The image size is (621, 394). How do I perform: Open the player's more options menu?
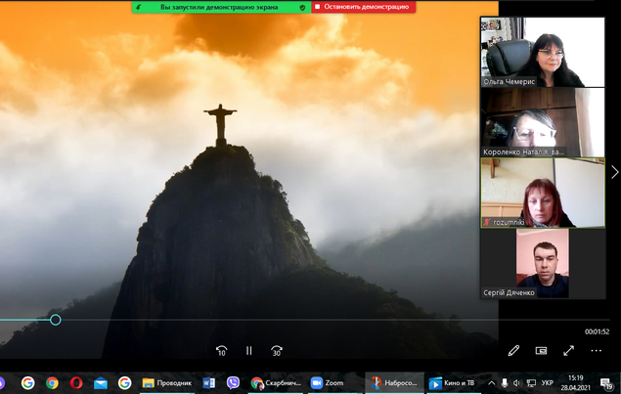coord(596,350)
